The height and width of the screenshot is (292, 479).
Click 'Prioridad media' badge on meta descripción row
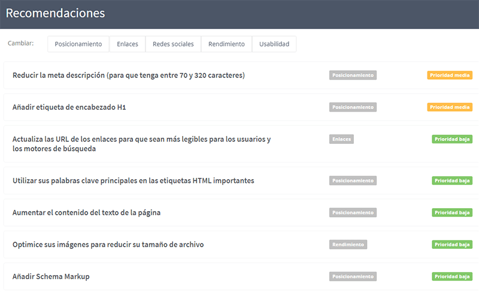click(450, 76)
